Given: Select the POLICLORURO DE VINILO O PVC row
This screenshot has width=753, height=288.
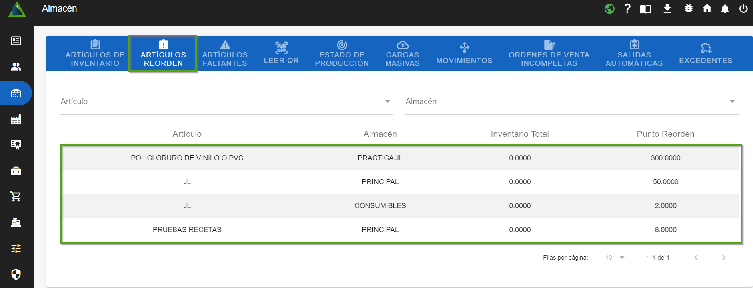Looking at the screenshot, I should click(x=187, y=158).
